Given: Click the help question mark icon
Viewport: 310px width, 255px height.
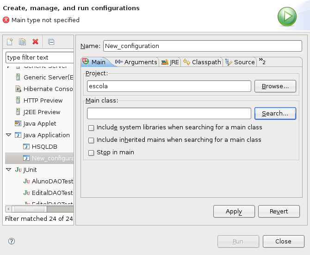Looking at the screenshot, I should [x=12, y=241].
